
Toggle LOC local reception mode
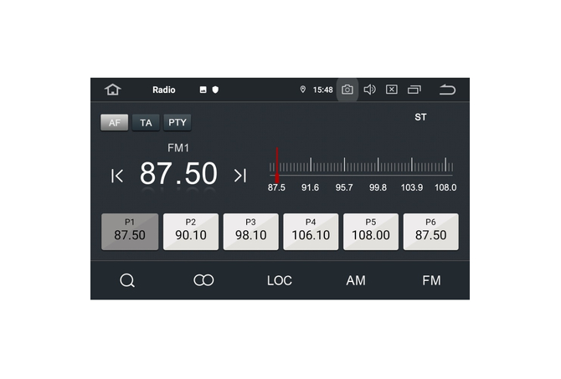point(280,280)
